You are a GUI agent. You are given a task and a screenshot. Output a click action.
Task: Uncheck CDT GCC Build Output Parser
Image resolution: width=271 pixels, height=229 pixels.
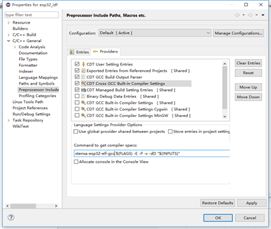click(77, 77)
